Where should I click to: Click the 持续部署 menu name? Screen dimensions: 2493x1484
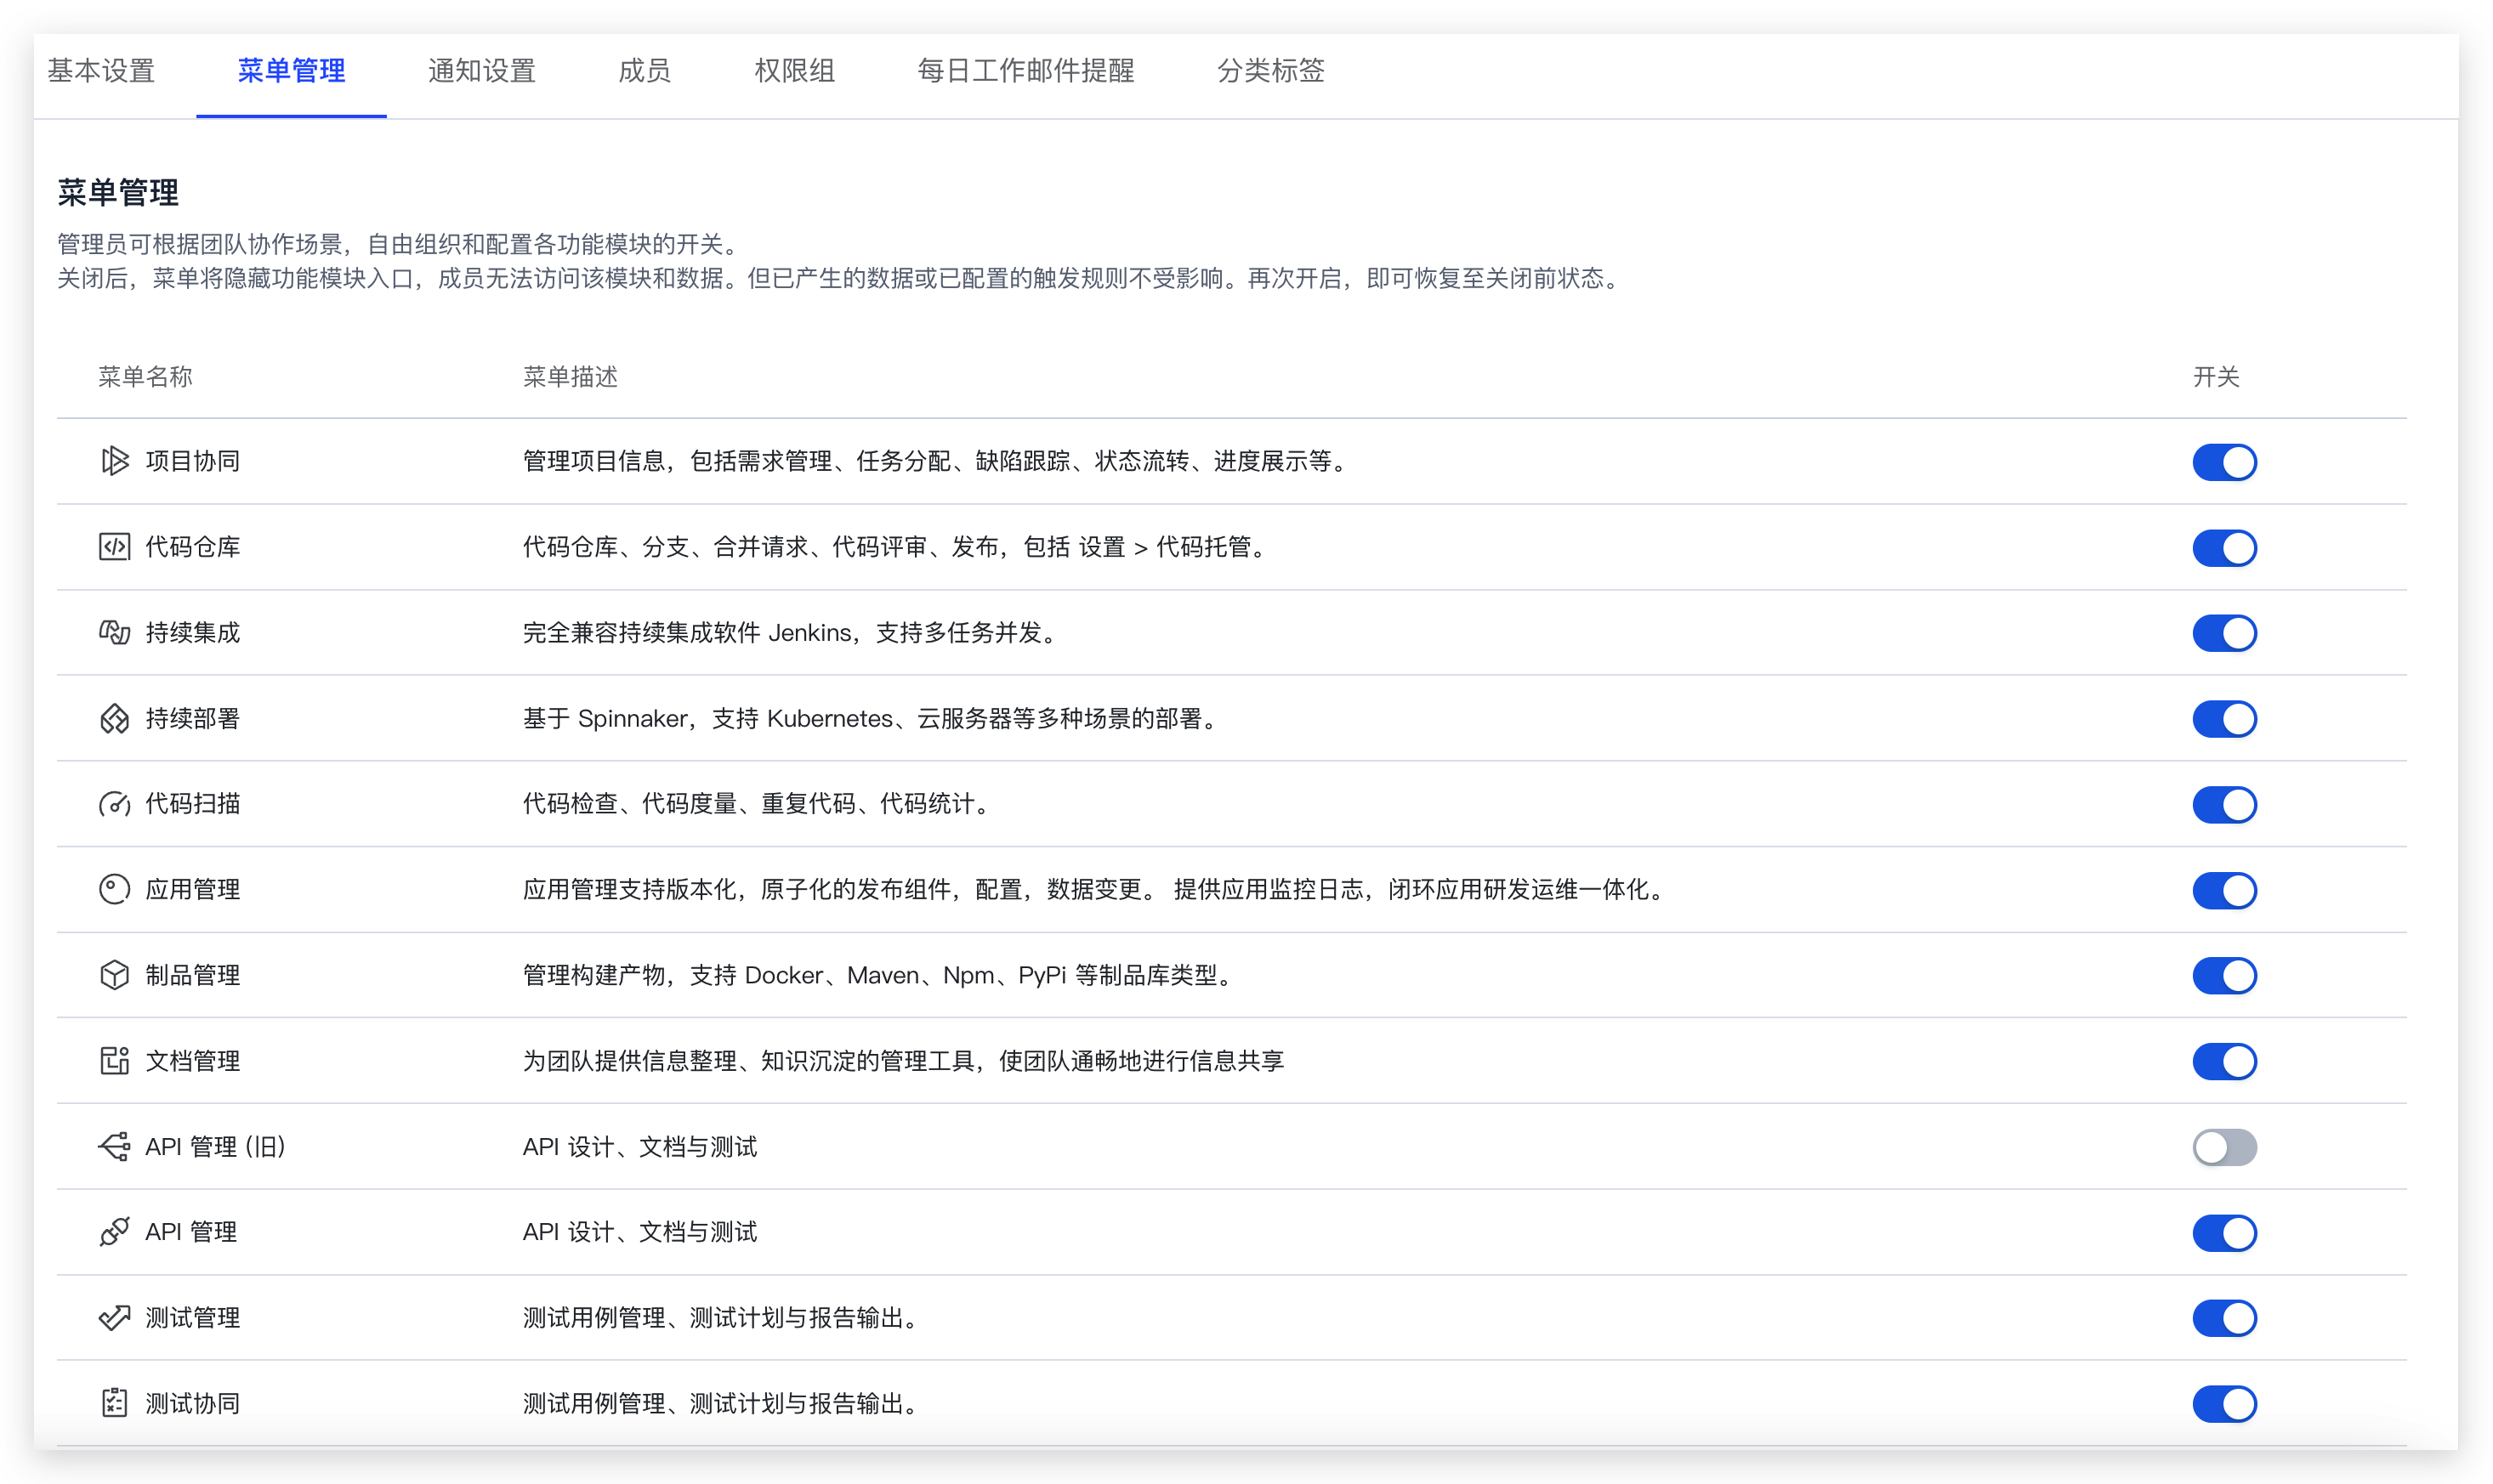193,719
